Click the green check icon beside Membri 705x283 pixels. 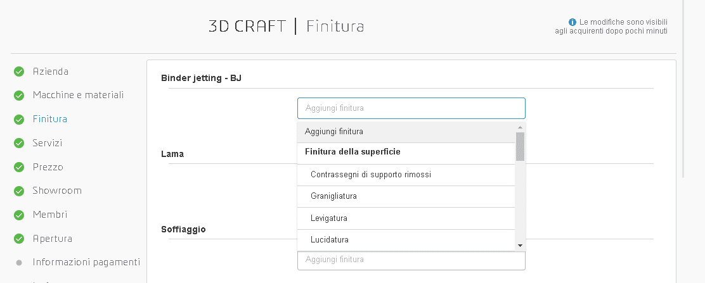(19, 215)
